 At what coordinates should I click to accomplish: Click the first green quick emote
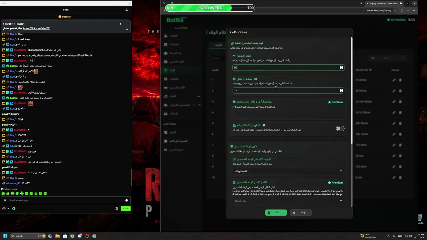coord(3,194)
